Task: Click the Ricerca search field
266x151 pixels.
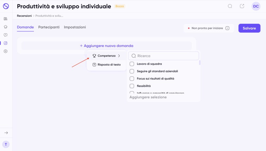Action: click(166, 56)
